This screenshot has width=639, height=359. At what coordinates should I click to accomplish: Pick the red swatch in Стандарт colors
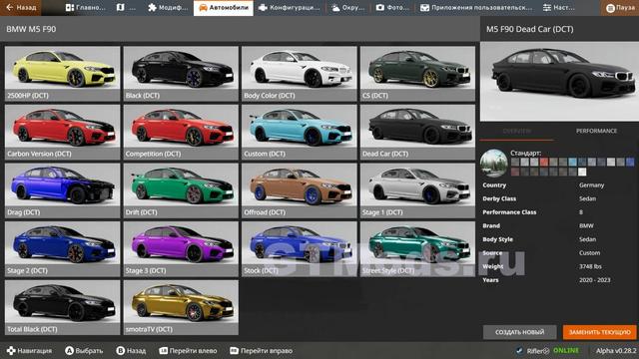pyautogui.click(x=543, y=162)
